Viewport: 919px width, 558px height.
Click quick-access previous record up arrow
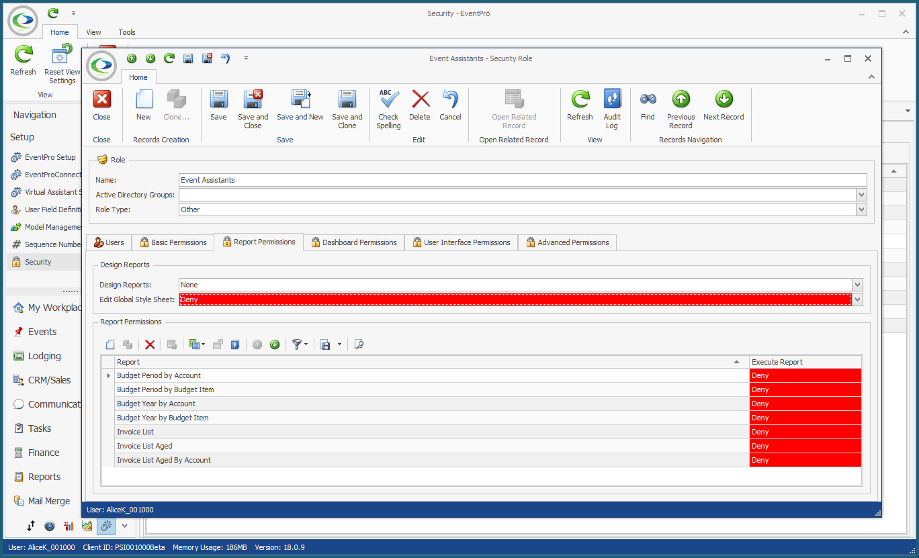132,58
